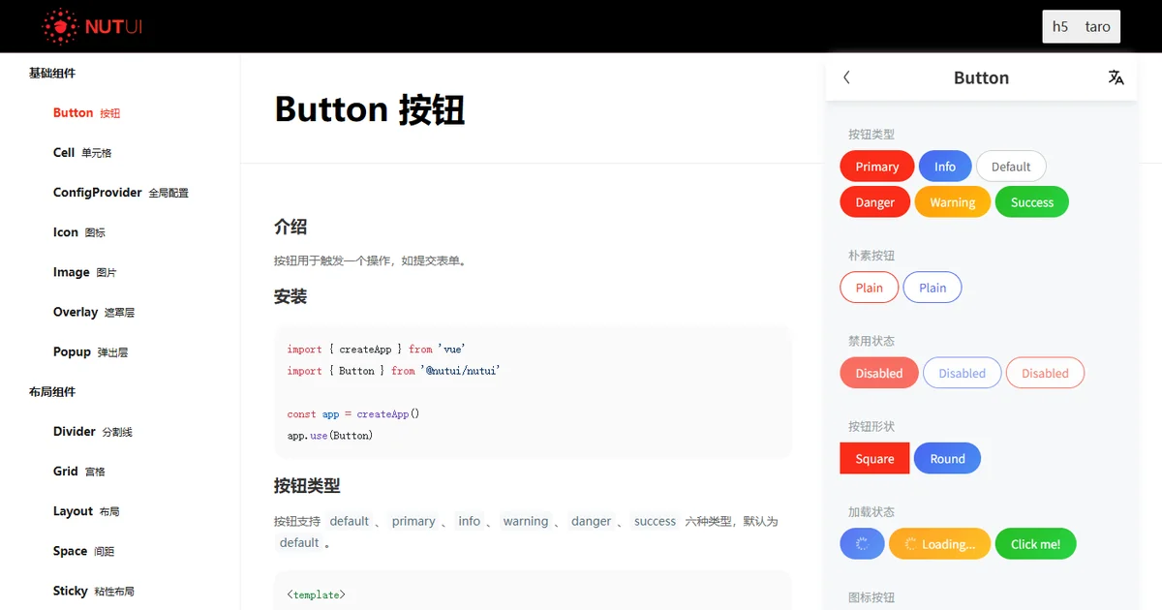The height and width of the screenshot is (610, 1162).
Task: Open the Popup 弹出层 sidebar item
Action: 91,351
